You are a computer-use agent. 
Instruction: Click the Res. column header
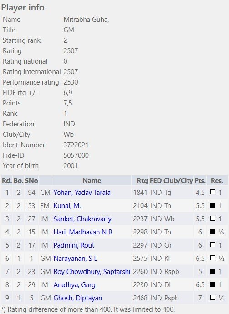click(x=217, y=181)
